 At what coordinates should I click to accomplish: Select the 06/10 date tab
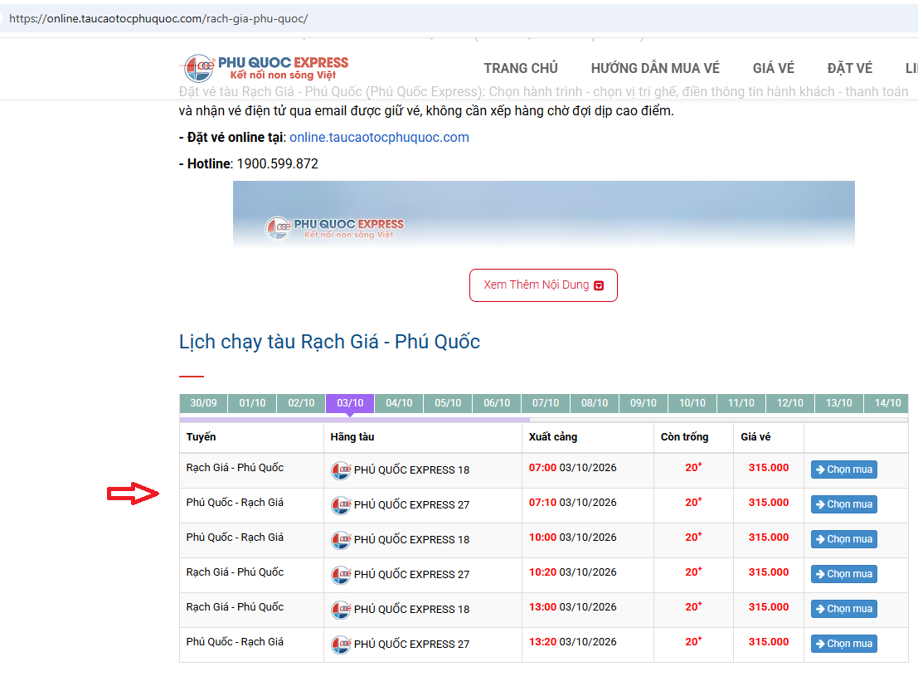click(497, 403)
